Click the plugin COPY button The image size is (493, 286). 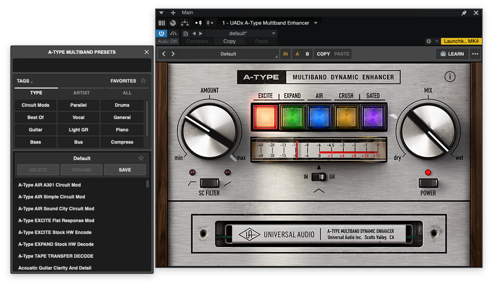click(323, 54)
